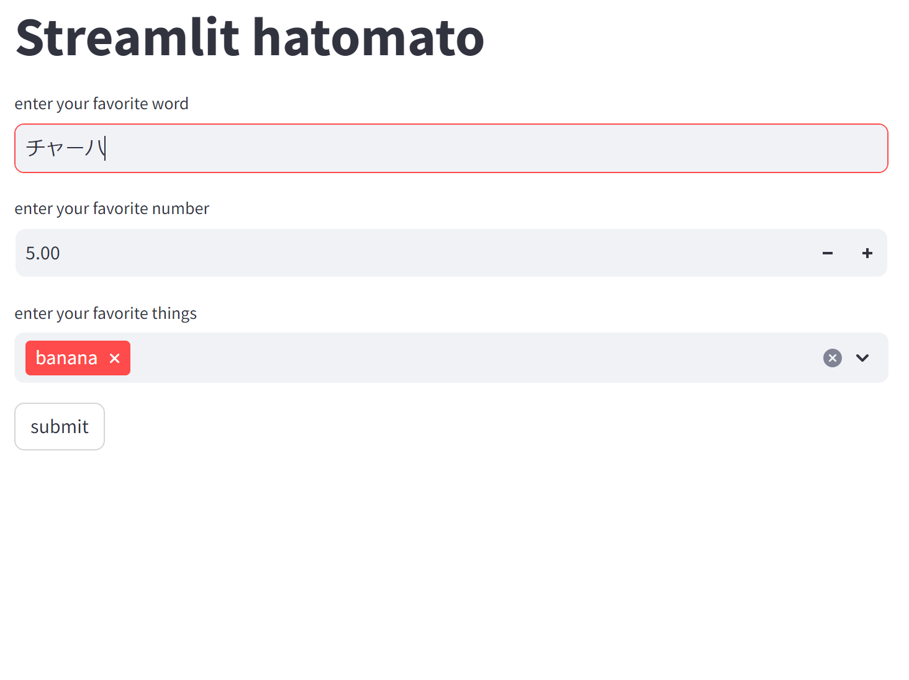Screen dimensions: 909x680
Task: Click the plus icon to increase the number
Action: click(x=867, y=253)
